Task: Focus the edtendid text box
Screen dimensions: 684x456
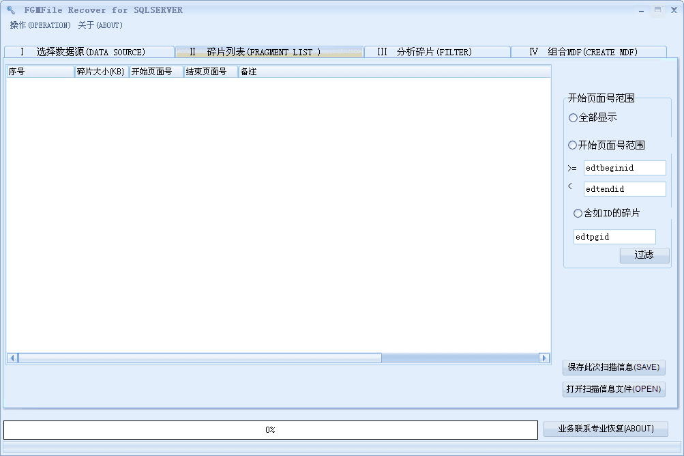Action: click(x=624, y=189)
